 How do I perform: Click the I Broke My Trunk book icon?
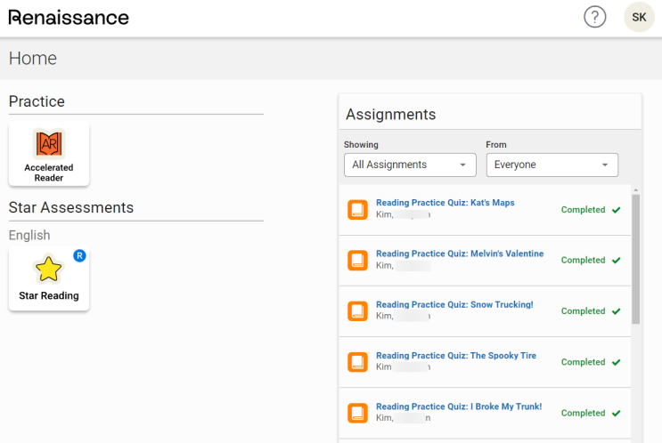[357, 413]
